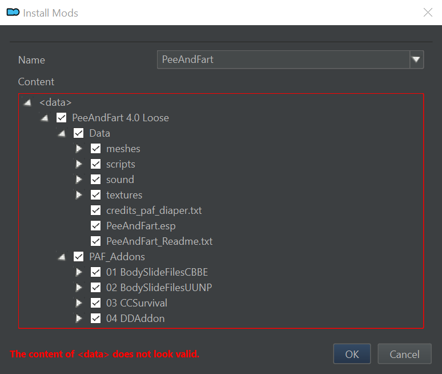Image resolution: width=442 pixels, height=374 pixels.
Task: Select the PeeAndFart 4.0 Loose label
Action: pos(120,118)
